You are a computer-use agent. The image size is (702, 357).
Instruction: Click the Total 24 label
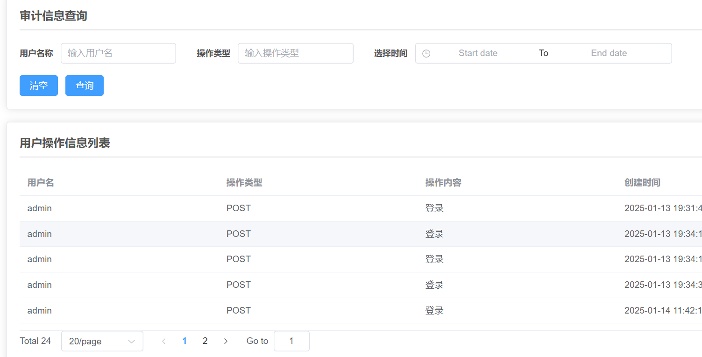pos(35,341)
